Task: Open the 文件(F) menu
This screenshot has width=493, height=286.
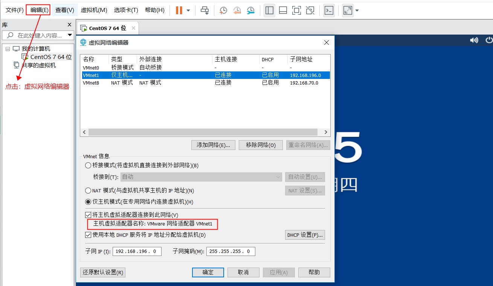Action: (15, 10)
